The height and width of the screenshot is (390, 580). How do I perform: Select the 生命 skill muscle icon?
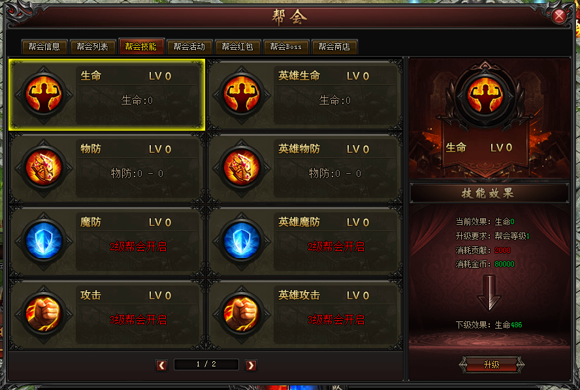click(44, 95)
